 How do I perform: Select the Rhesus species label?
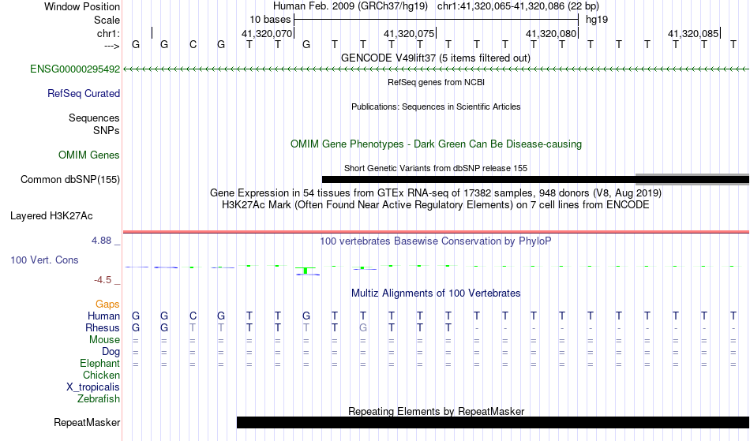[103, 327]
